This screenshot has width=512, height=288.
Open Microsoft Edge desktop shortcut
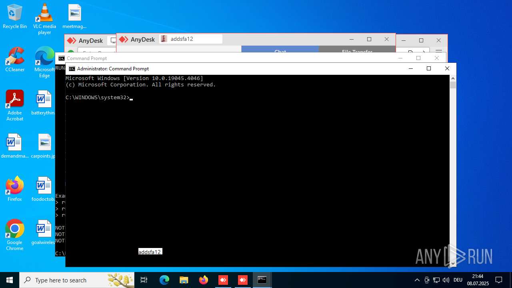pyautogui.click(x=44, y=62)
